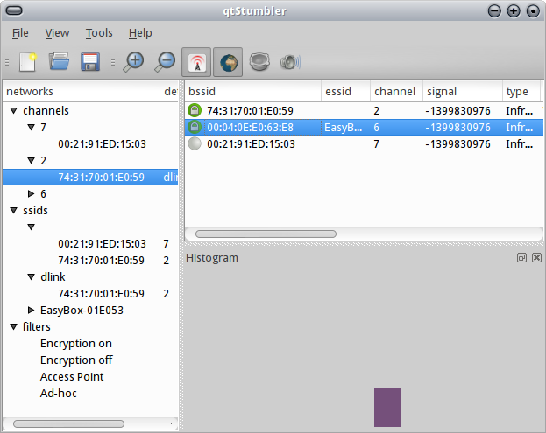Viewport: 546px width, 433px height.
Task: Click the networks column header
Action: (82, 91)
